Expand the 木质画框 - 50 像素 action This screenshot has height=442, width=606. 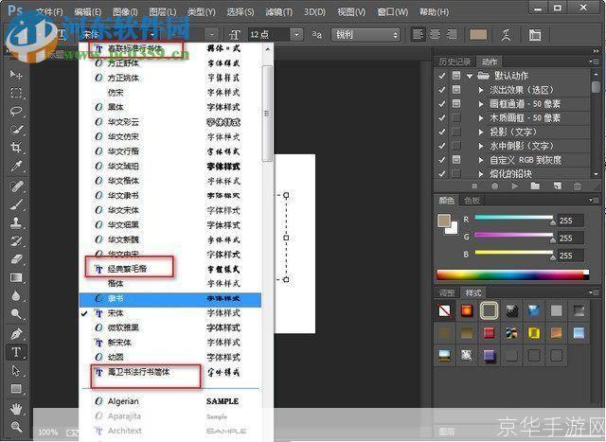[481, 118]
